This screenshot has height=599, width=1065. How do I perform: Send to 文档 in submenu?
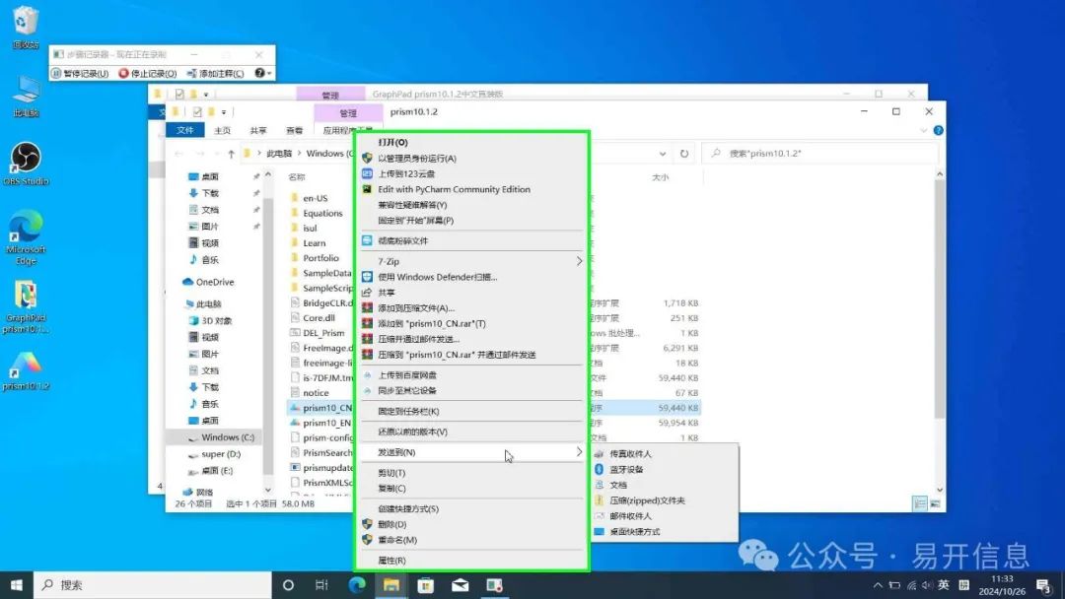click(x=665, y=485)
